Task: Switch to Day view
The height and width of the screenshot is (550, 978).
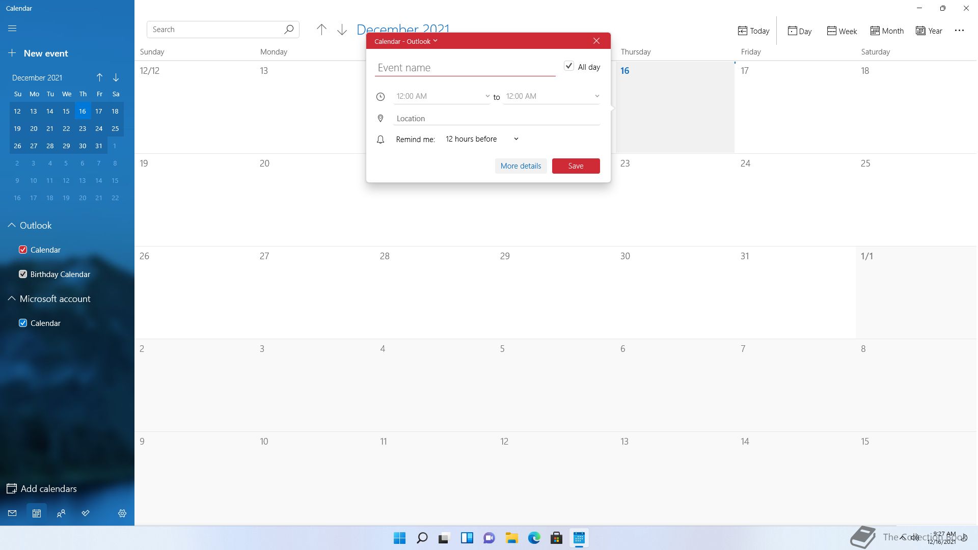Action: coord(799,31)
